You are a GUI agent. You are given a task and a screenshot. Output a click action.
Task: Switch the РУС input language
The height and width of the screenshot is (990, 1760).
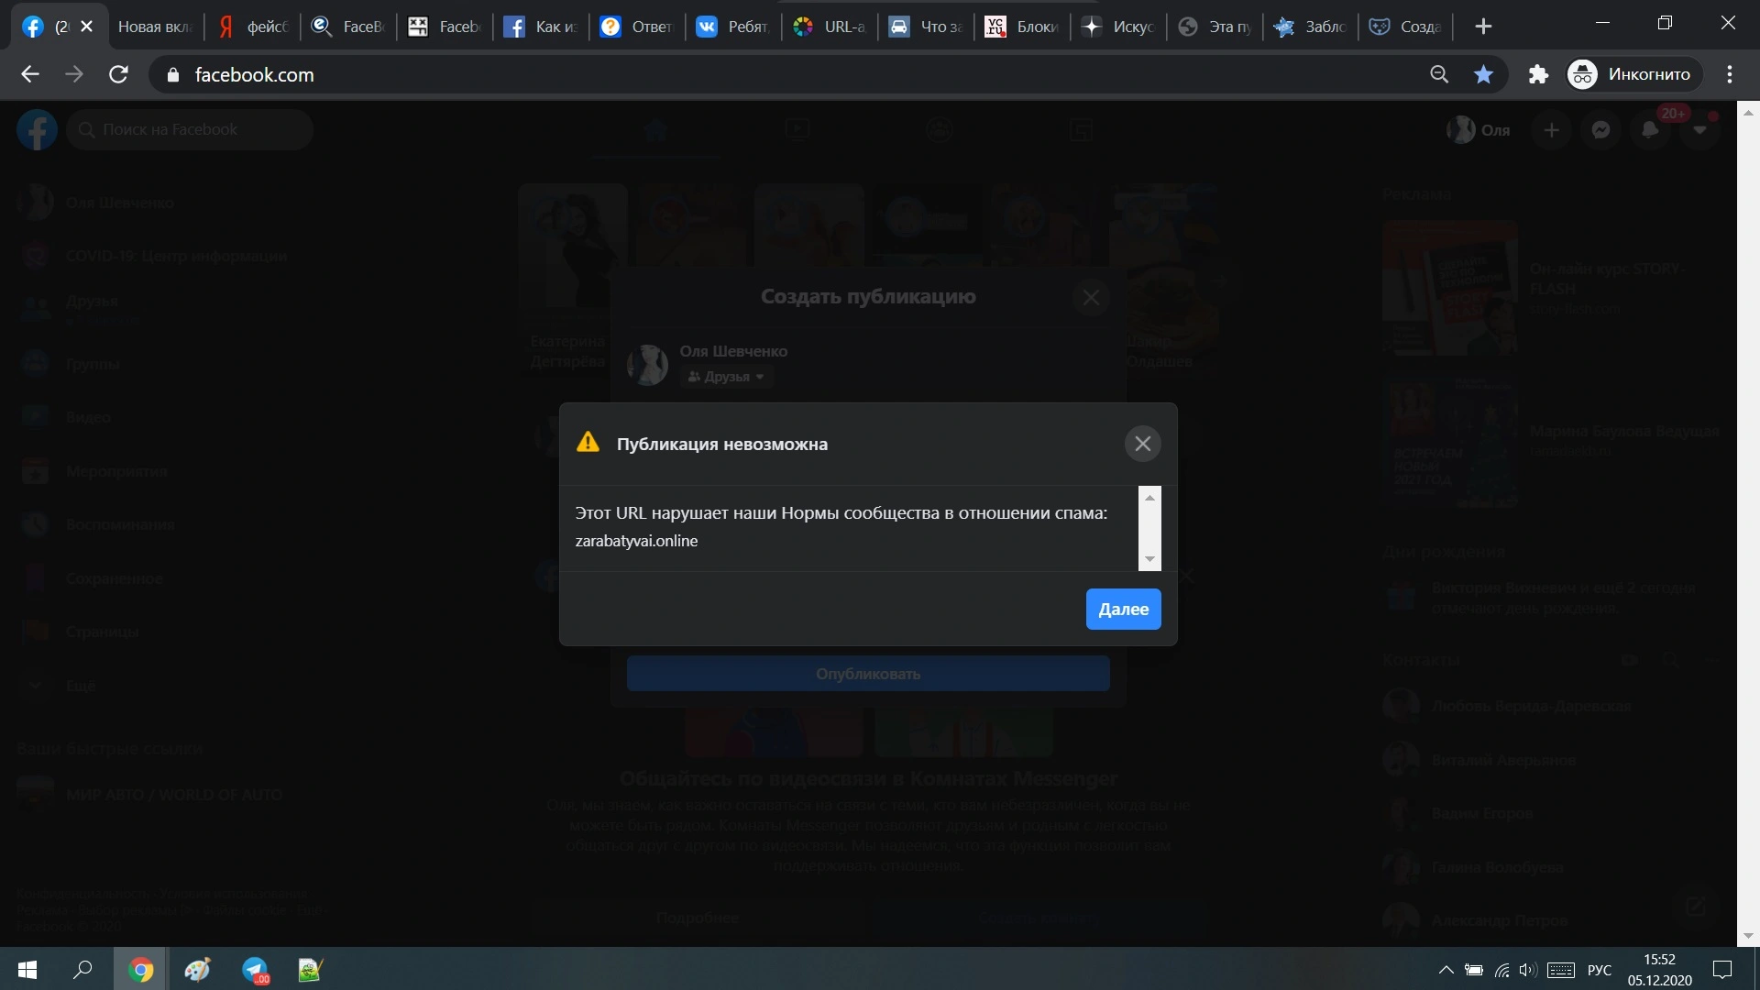[1600, 970]
